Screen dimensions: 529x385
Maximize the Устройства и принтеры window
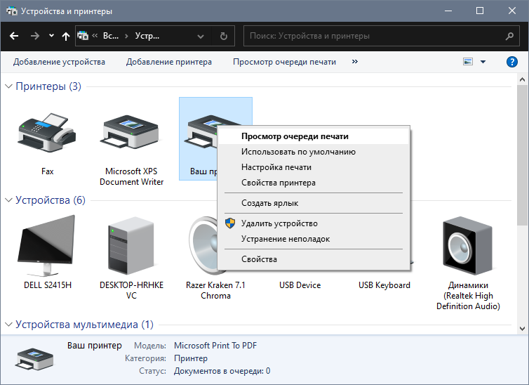pos(480,11)
